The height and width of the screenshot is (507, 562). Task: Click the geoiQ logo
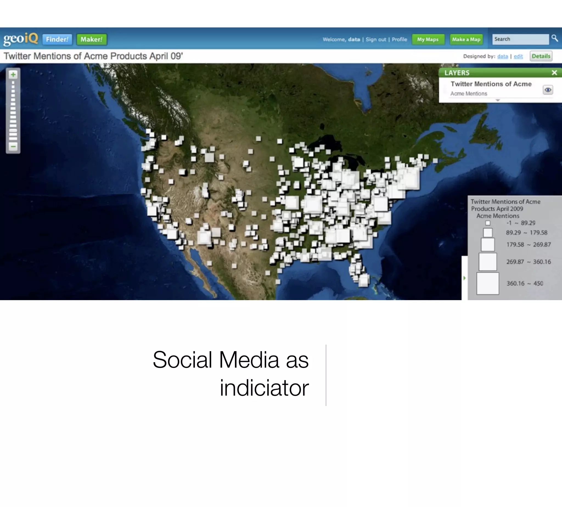click(x=21, y=39)
